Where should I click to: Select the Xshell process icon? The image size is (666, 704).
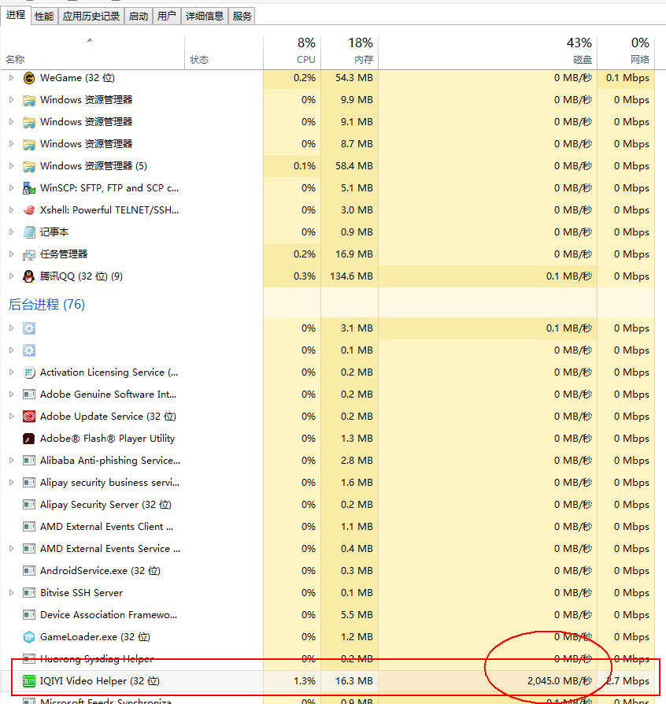pos(29,210)
